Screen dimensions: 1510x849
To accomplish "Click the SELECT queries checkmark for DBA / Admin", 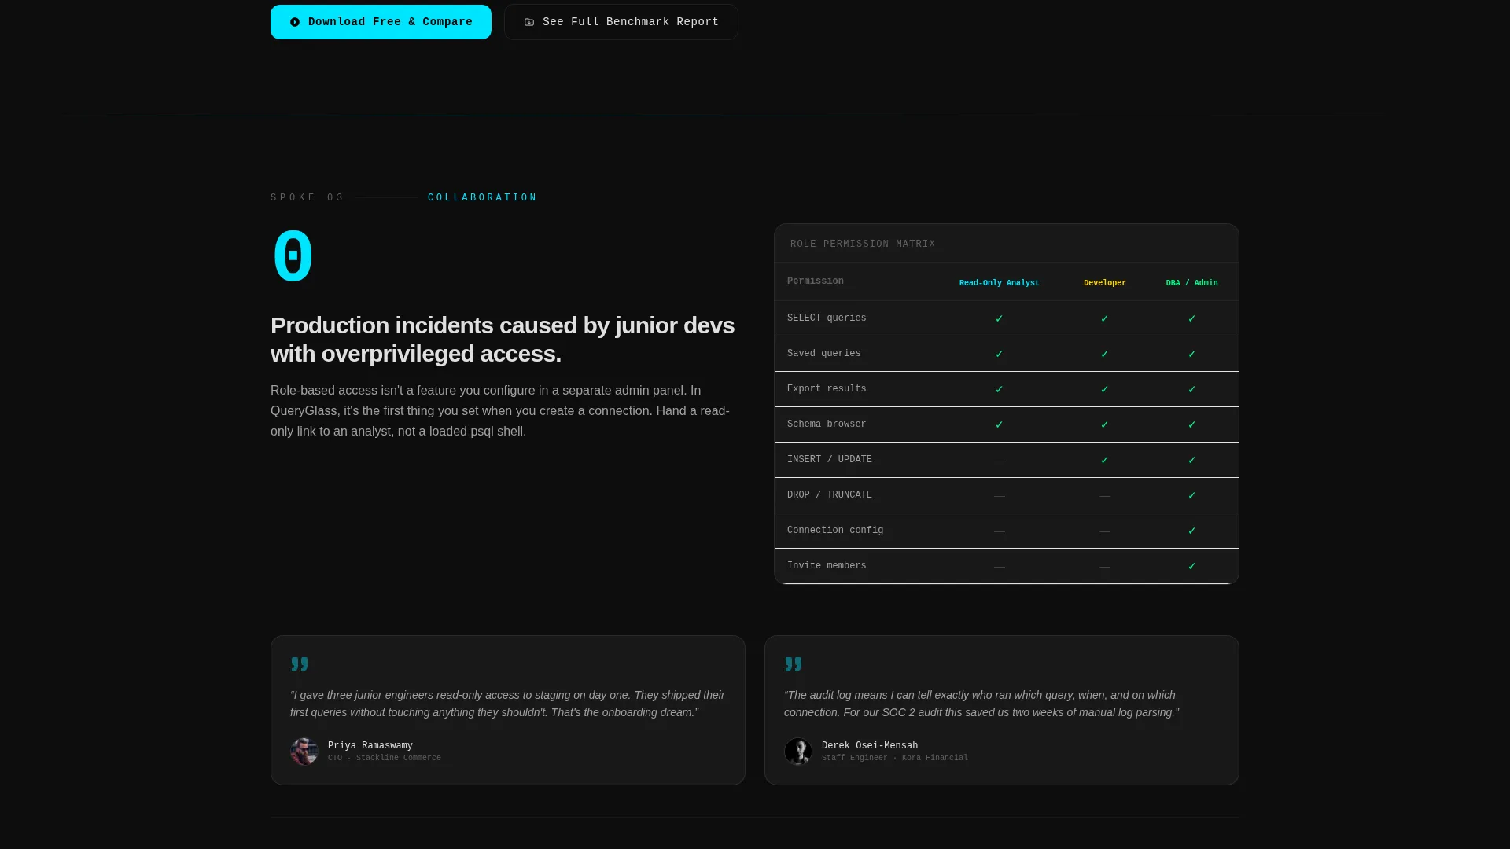I will (1191, 318).
